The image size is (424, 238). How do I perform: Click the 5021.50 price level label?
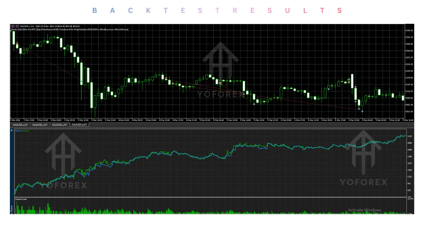(409, 112)
